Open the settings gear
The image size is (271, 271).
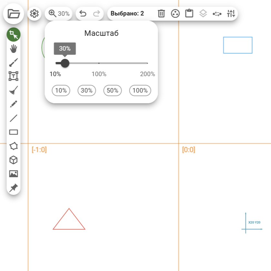(x=34, y=14)
